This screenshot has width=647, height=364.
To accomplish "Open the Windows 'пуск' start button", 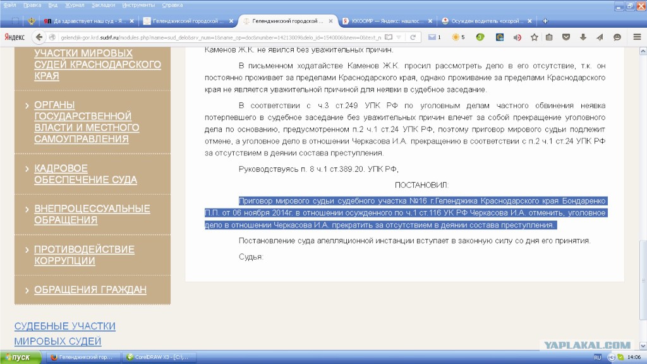I will pos(20,358).
